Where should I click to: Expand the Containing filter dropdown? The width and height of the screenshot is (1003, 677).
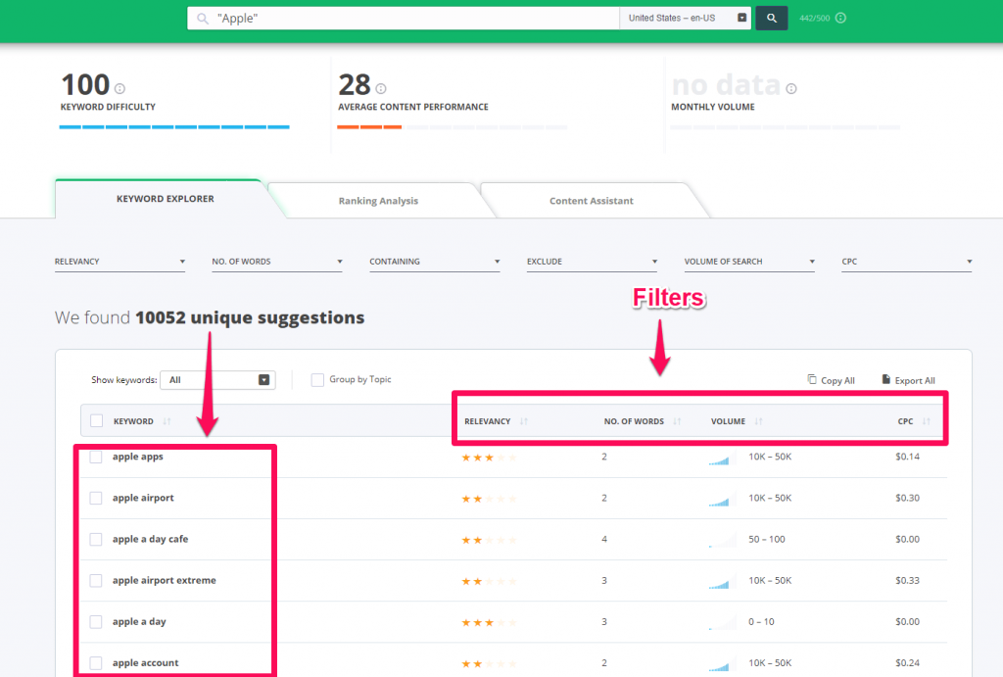[434, 262]
